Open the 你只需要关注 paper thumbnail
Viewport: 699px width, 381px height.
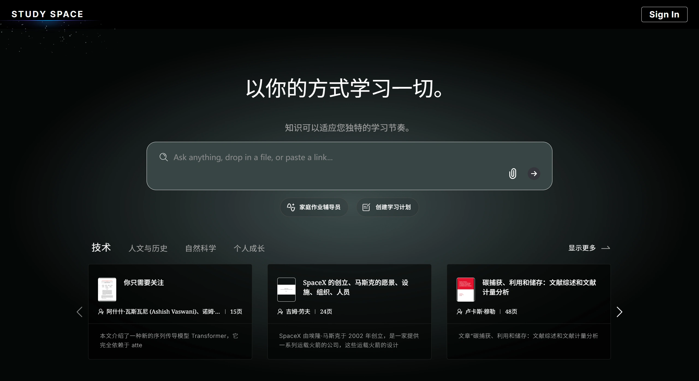pos(107,290)
